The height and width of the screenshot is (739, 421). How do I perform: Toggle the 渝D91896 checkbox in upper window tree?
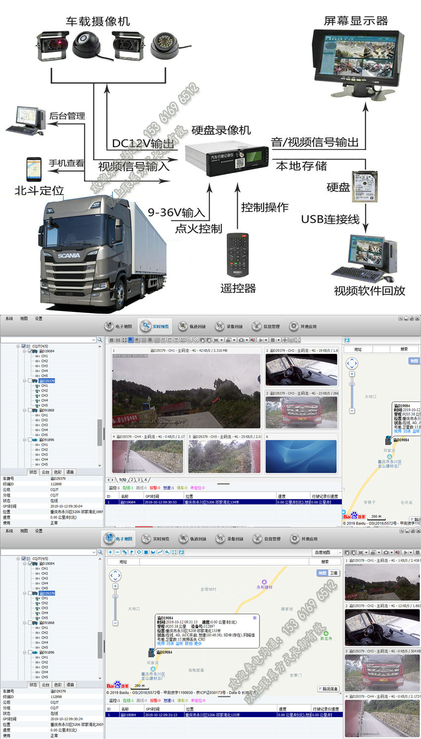point(30,440)
